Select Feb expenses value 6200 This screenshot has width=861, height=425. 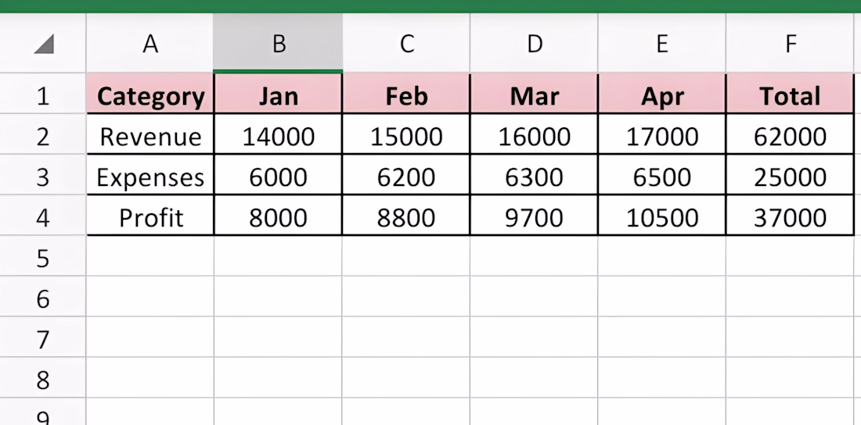(x=405, y=177)
